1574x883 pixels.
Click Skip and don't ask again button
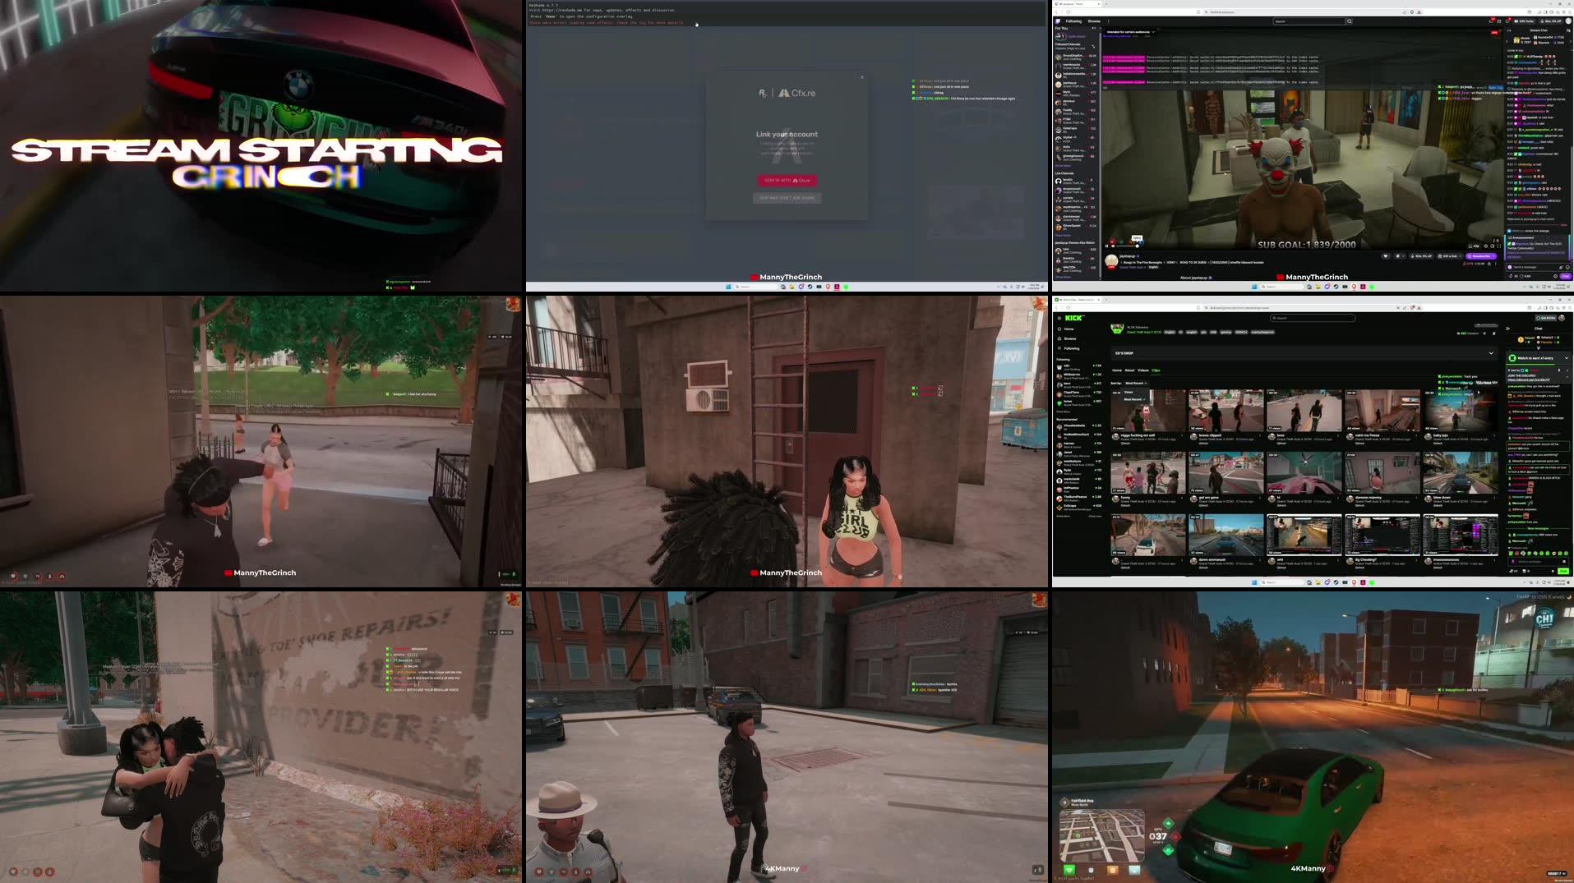pos(787,197)
